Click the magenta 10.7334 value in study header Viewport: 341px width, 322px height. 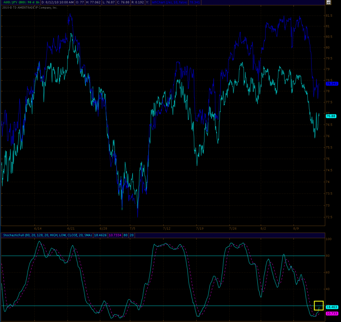click(115, 235)
